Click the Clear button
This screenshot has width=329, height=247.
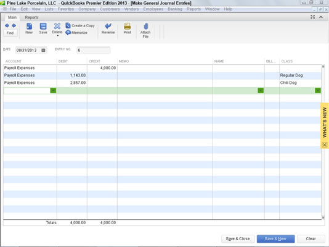coord(311,238)
